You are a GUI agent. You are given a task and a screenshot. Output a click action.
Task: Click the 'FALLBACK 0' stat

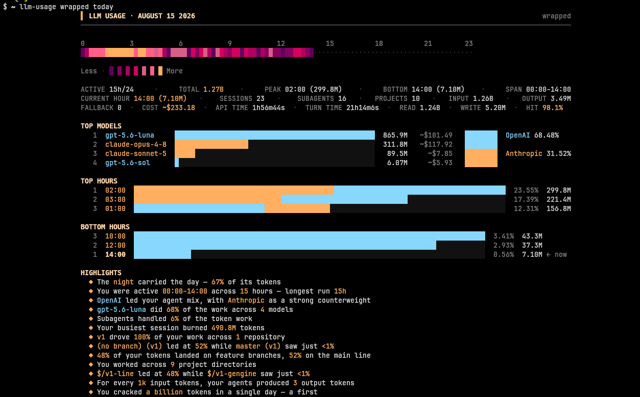[x=101, y=108]
